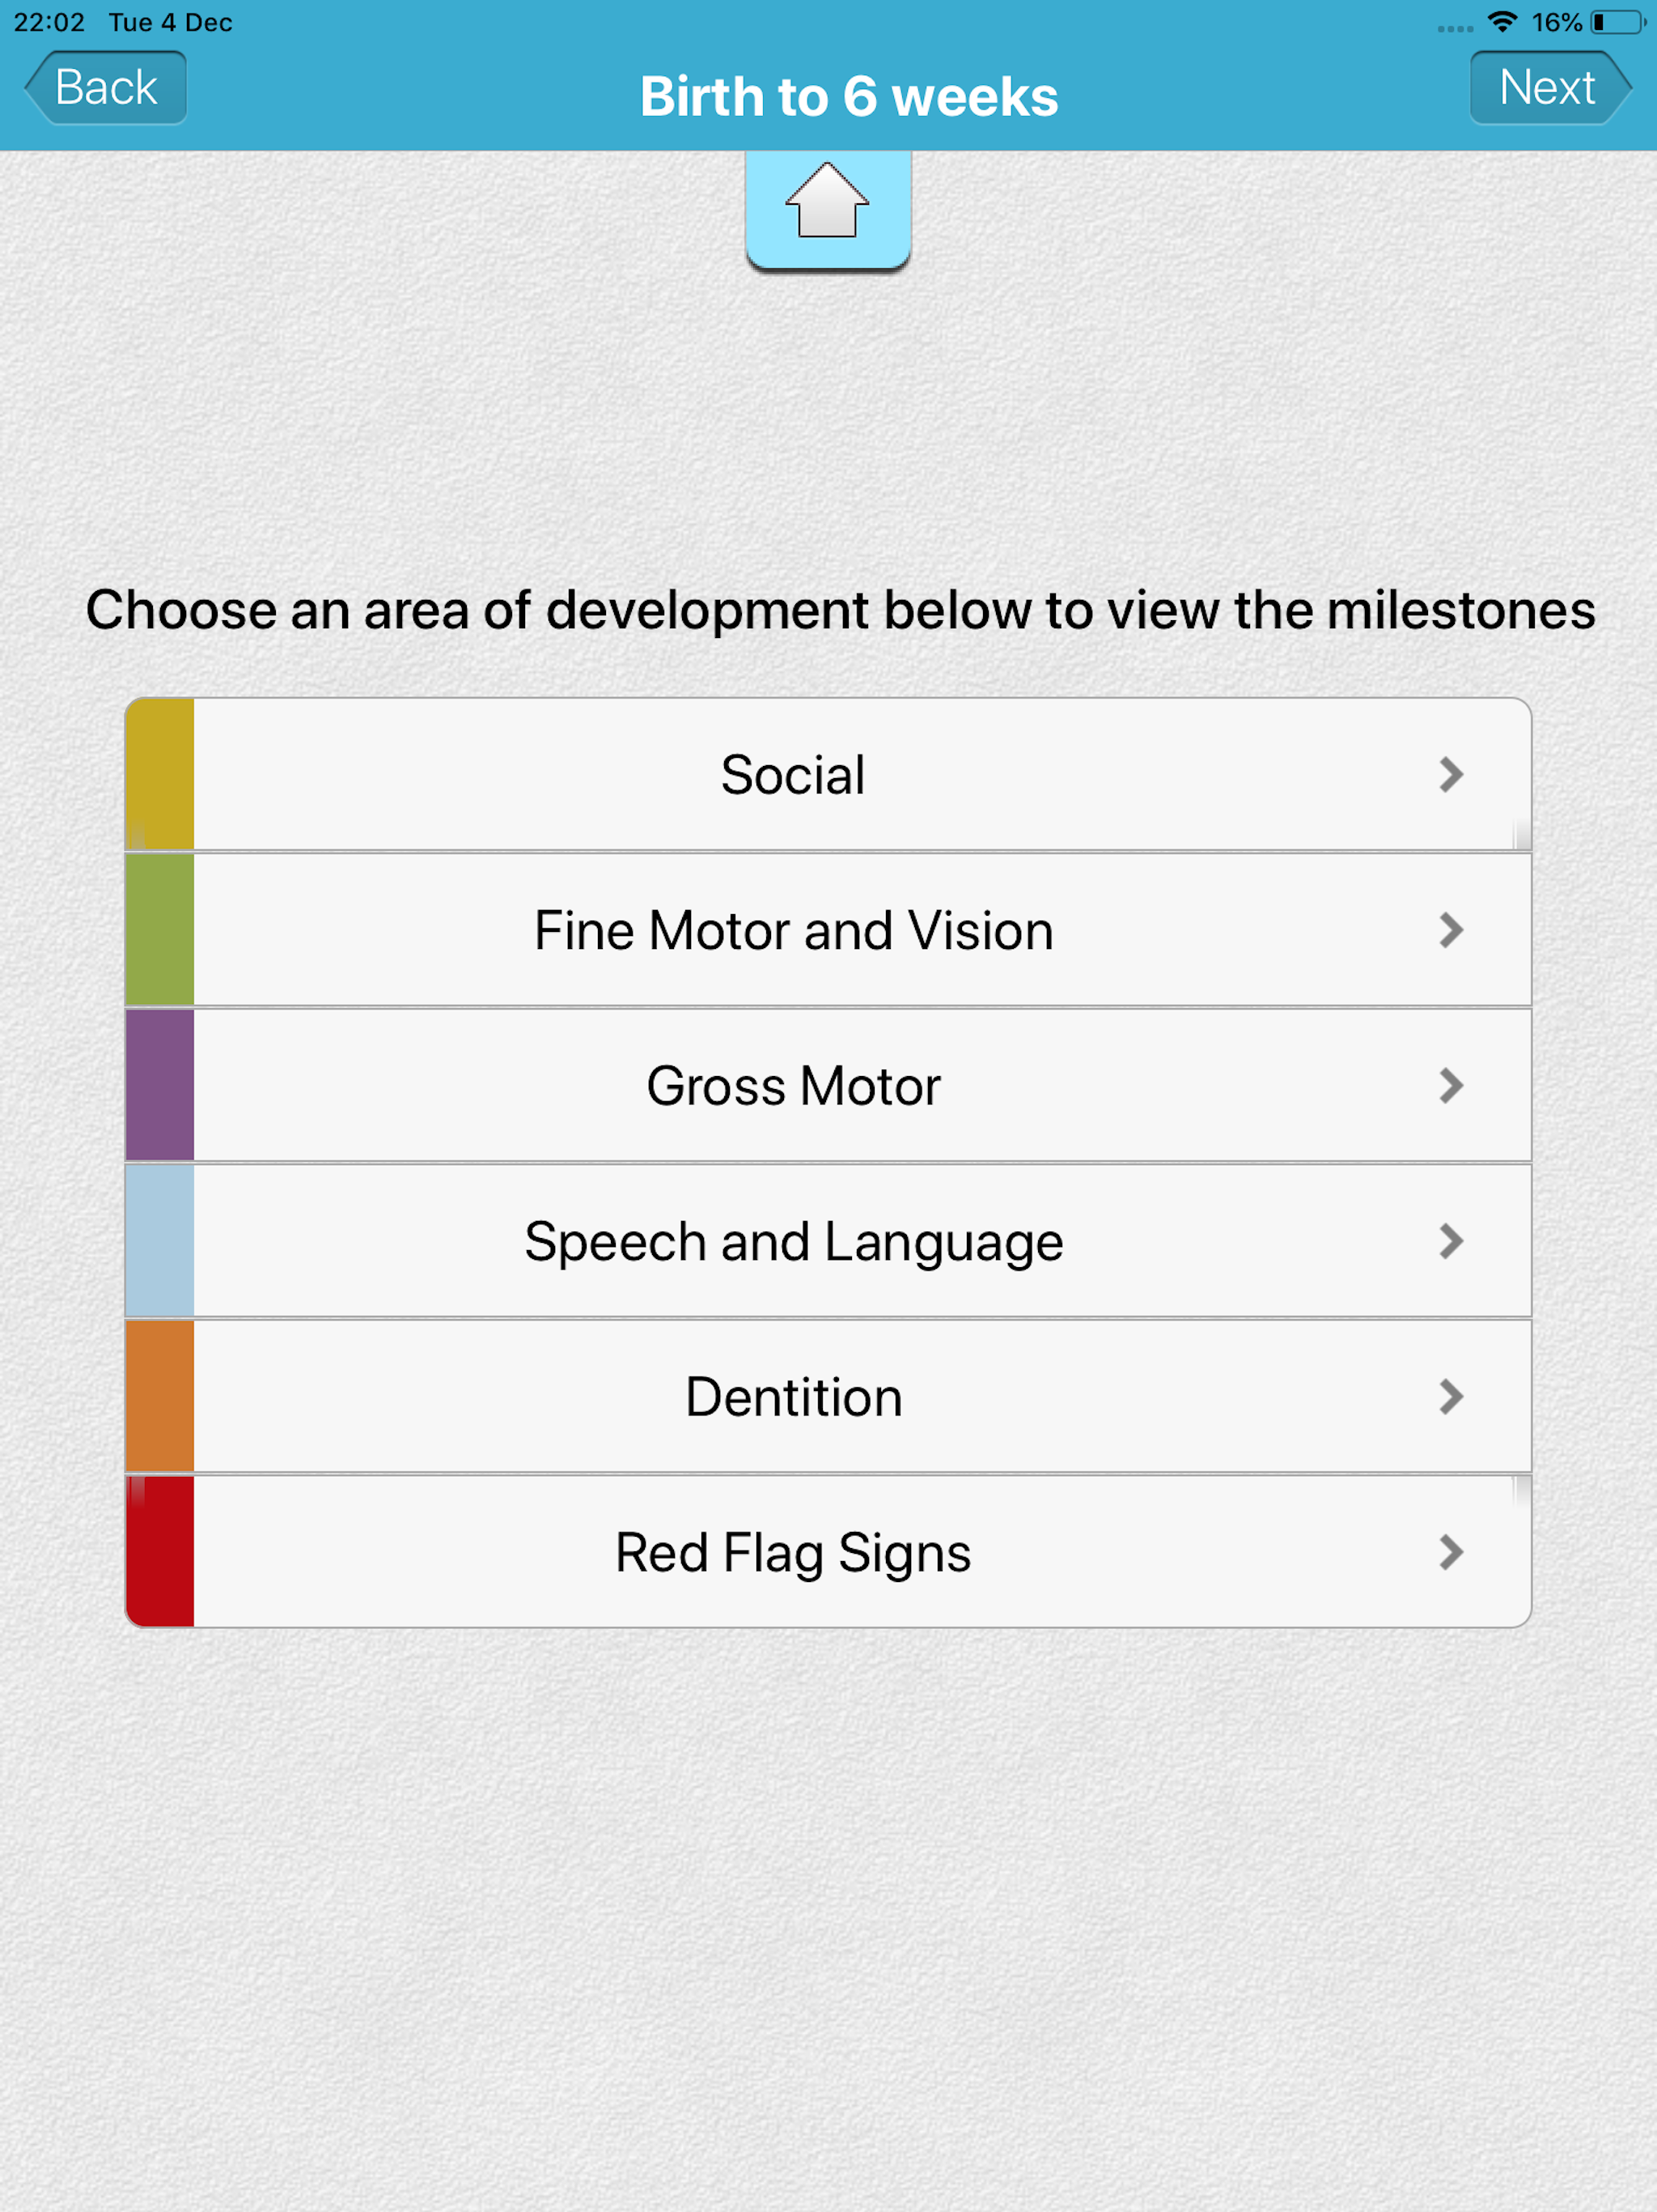The height and width of the screenshot is (2212, 1657).
Task: Go Back to previous screen
Action: click(x=106, y=88)
